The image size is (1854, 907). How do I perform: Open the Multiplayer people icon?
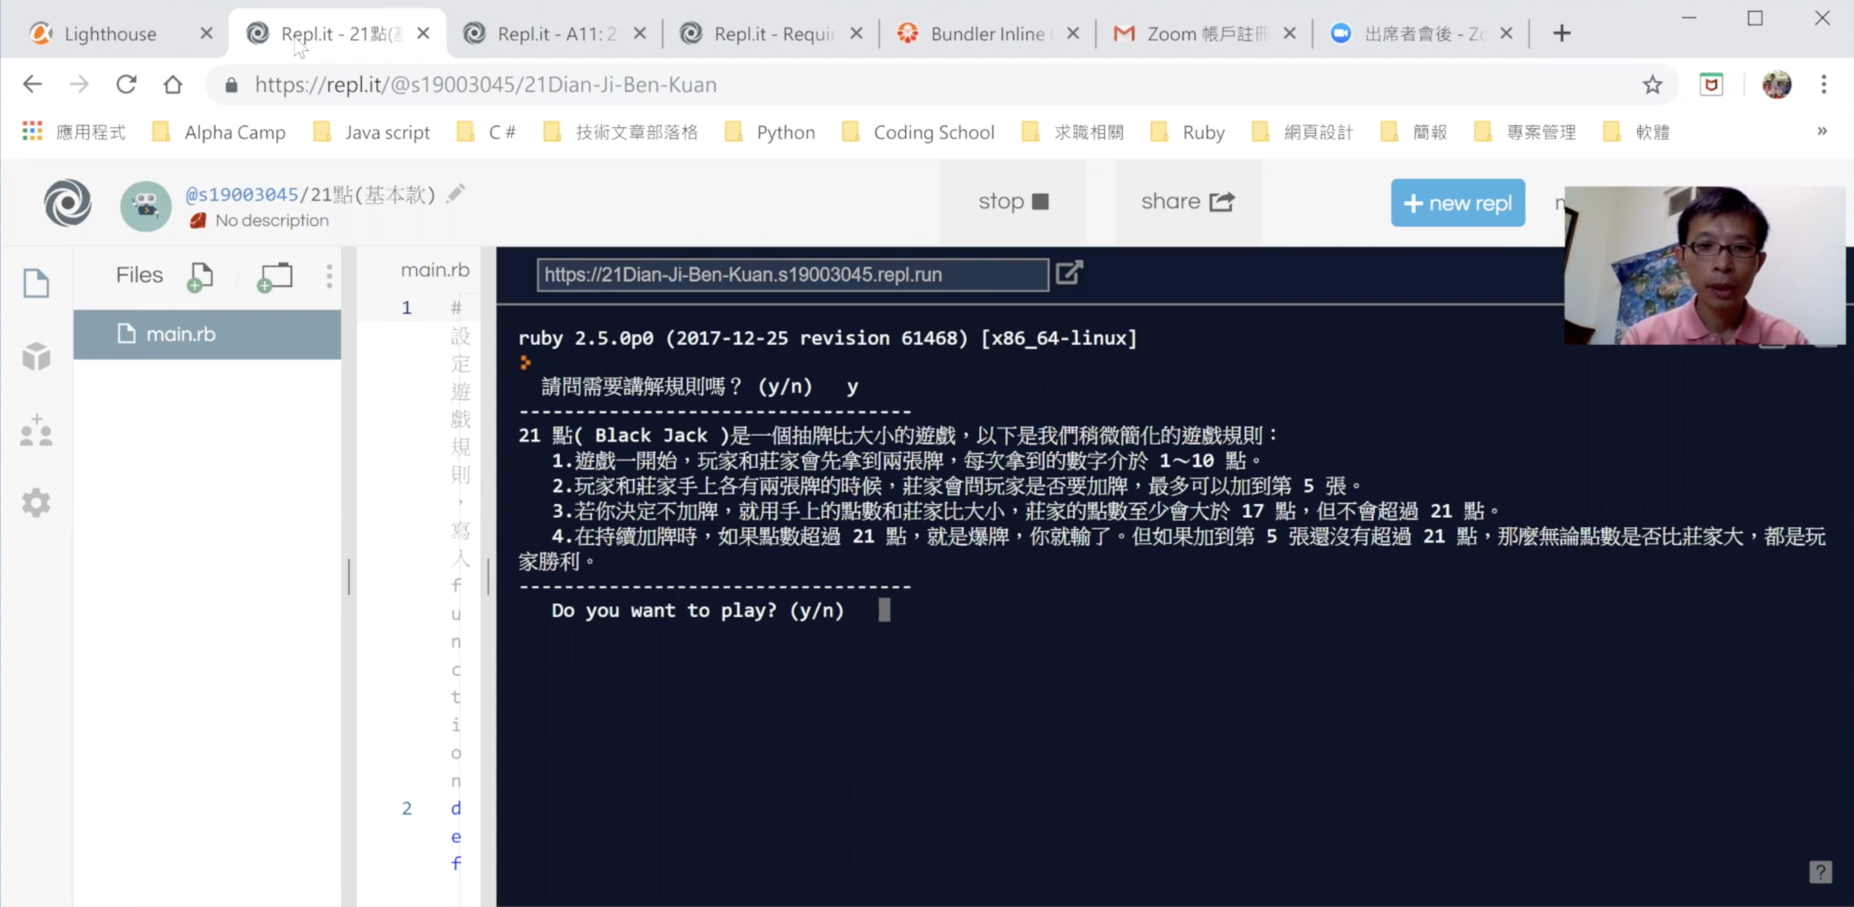pos(36,429)
